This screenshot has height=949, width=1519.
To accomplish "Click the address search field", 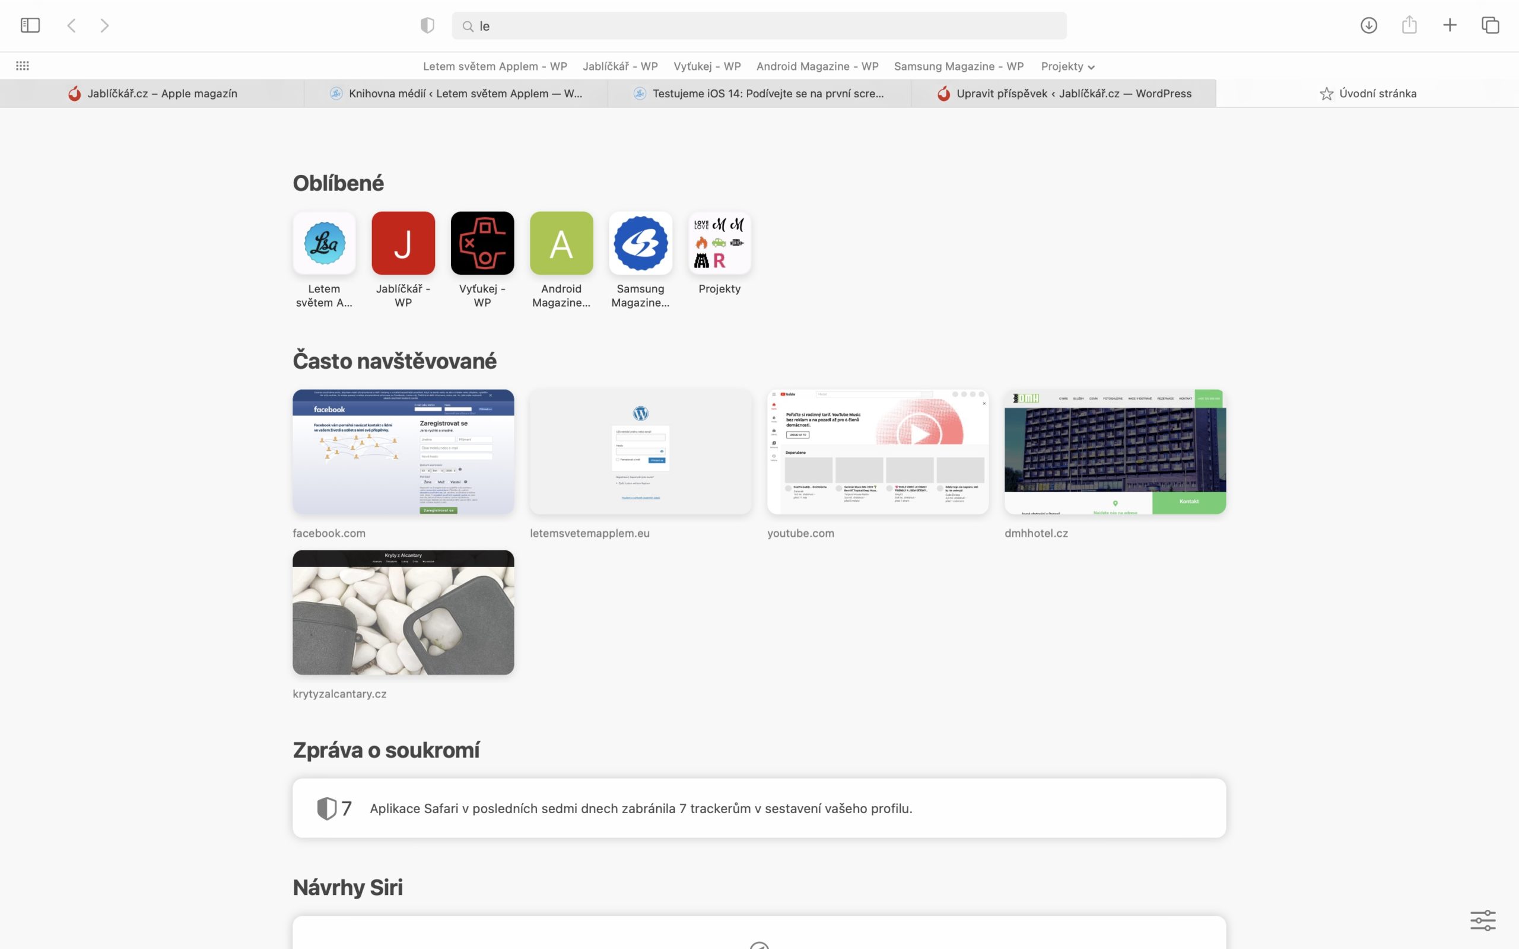I will (x=759, y=26).
